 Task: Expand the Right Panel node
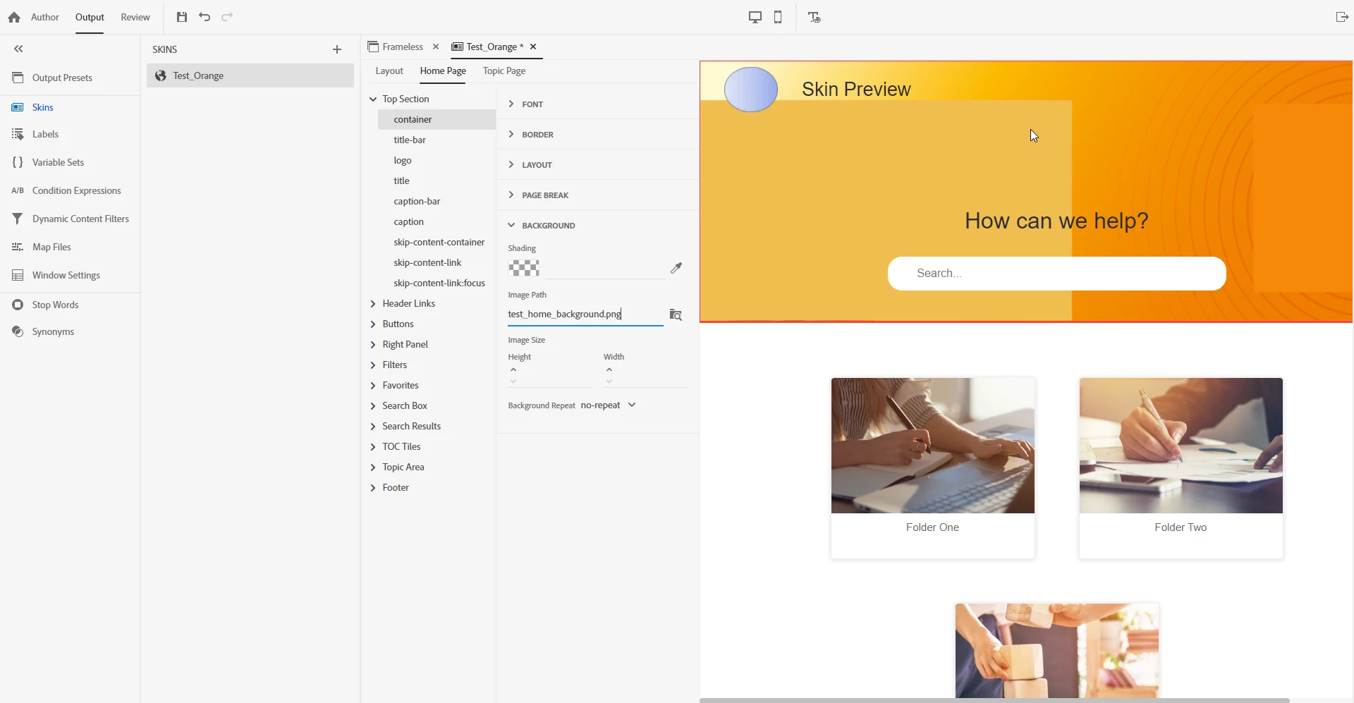(x=373, y=345)
